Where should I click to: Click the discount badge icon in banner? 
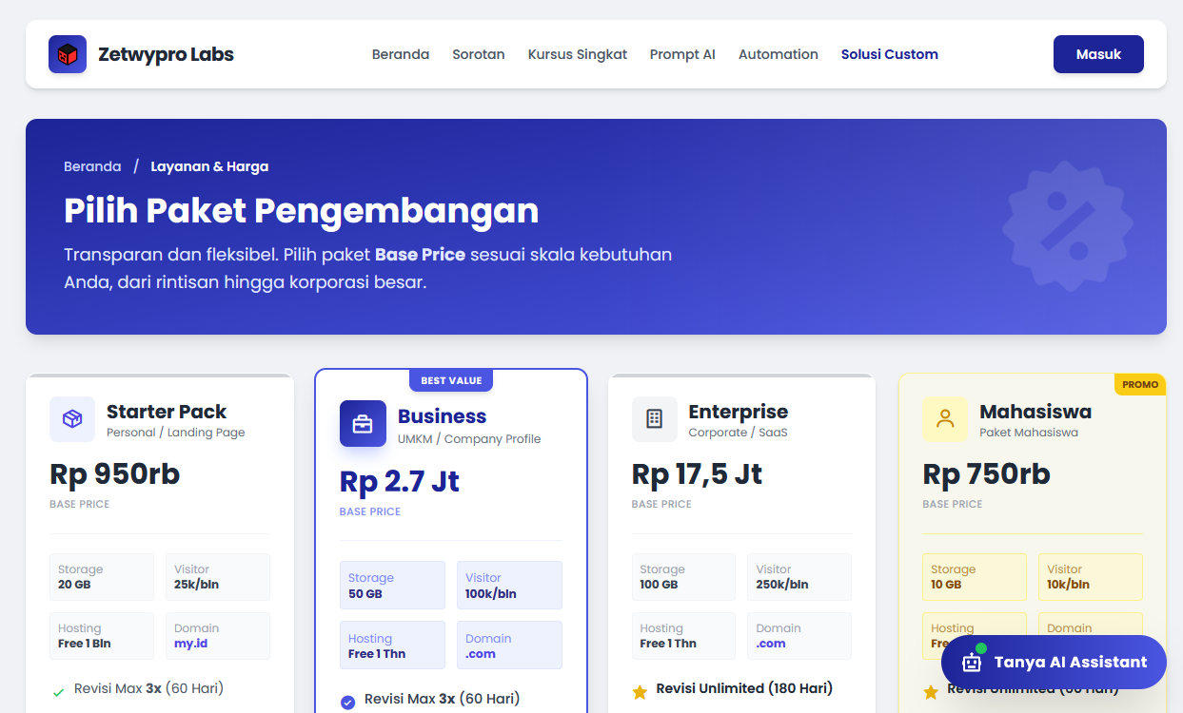coord(1067,225)
